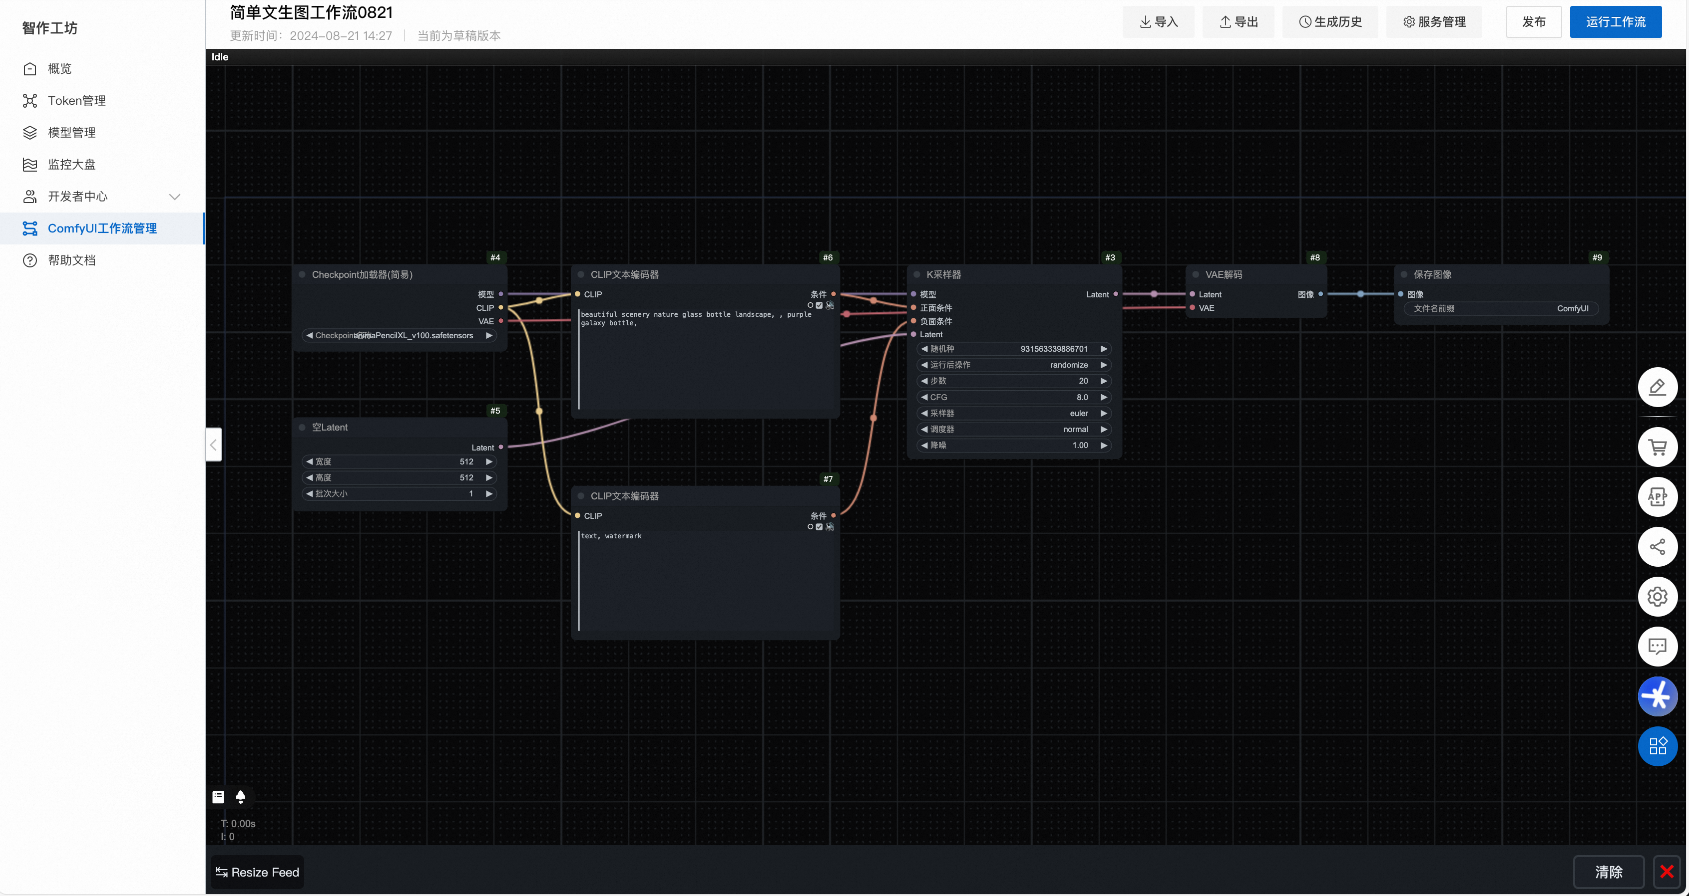
Task: Collapse the 空Latent node via its dot
Action: tap(302, 427)
